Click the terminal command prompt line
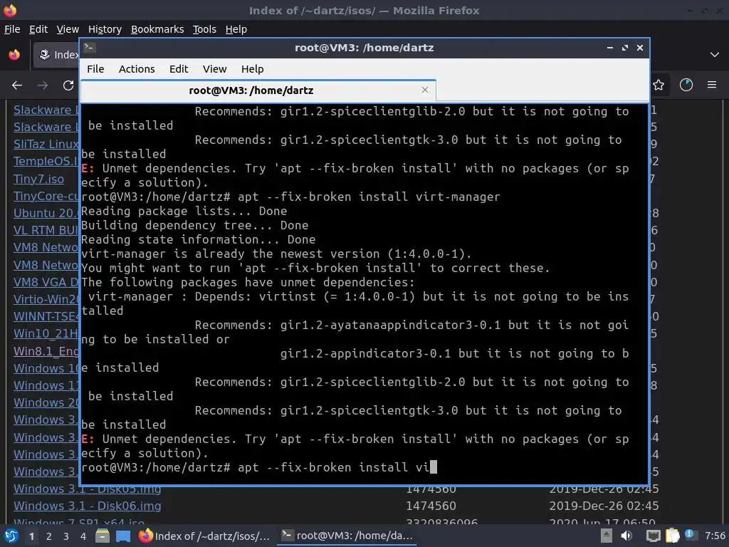 [x=259, y=467]
